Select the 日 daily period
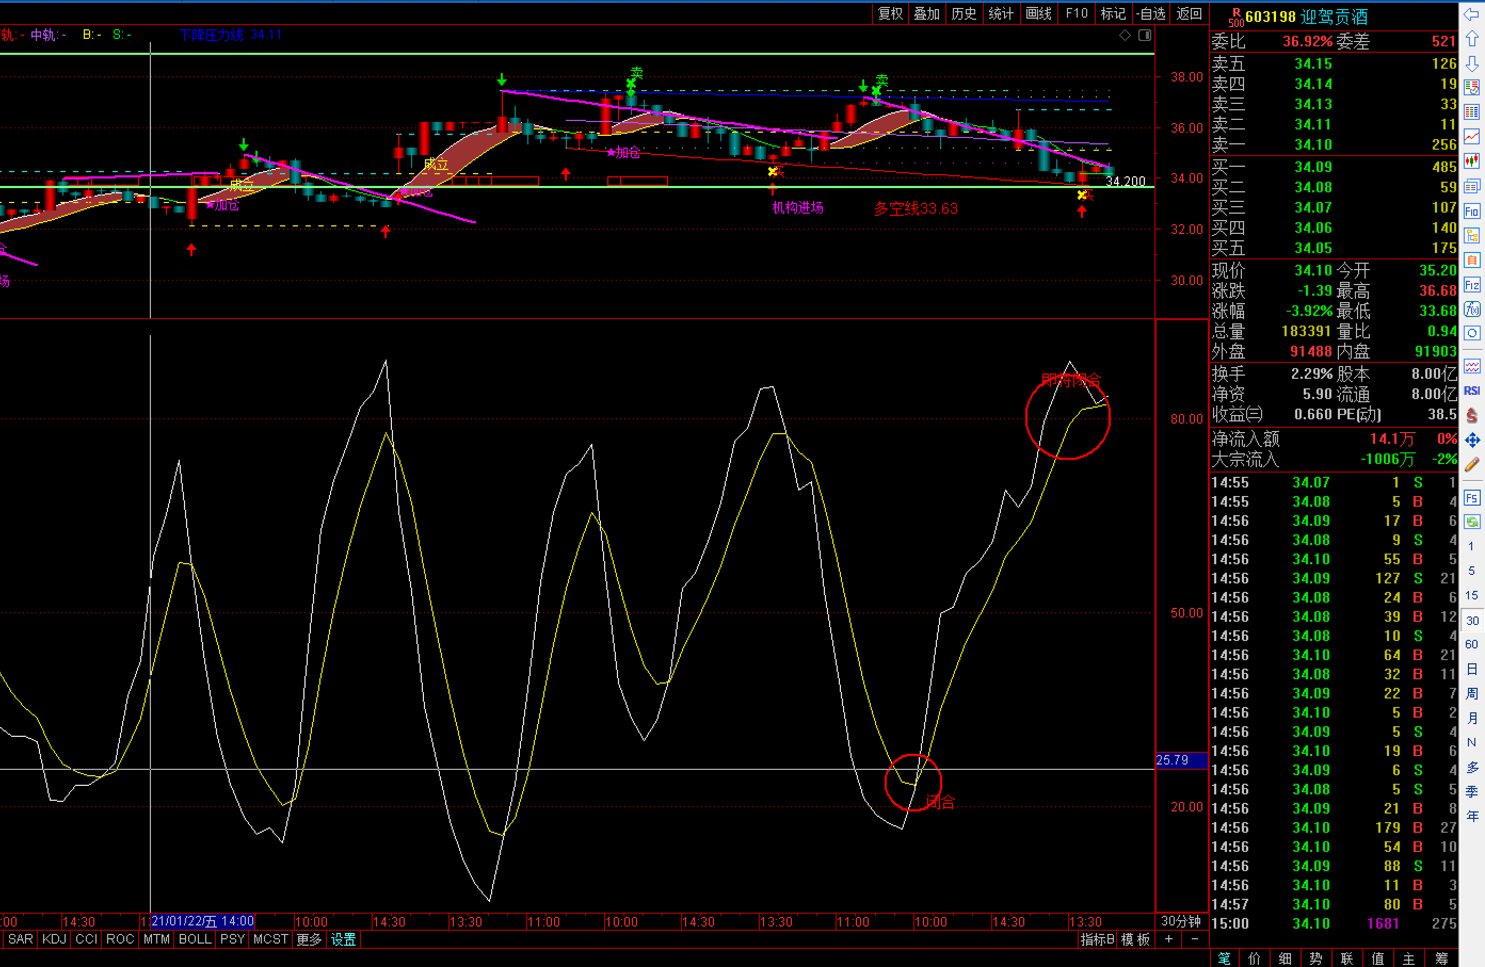The width and height of the screenshot is (1485, 967). click(1471, 669)
